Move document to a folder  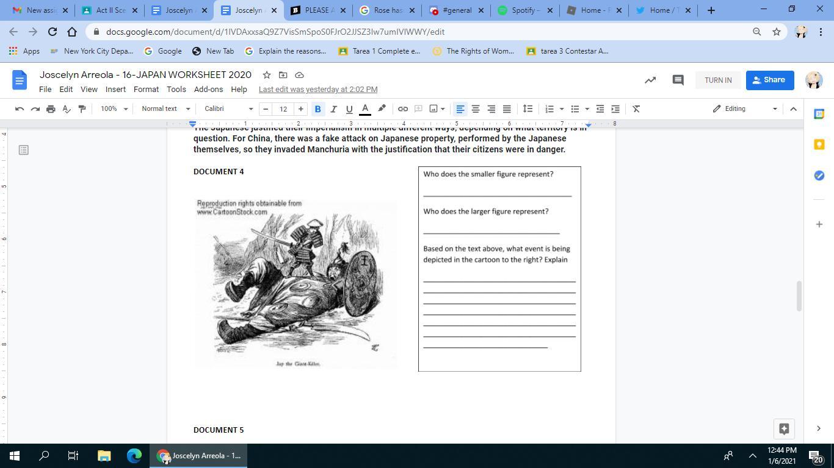pyautogui.click(x=283, y=75)
